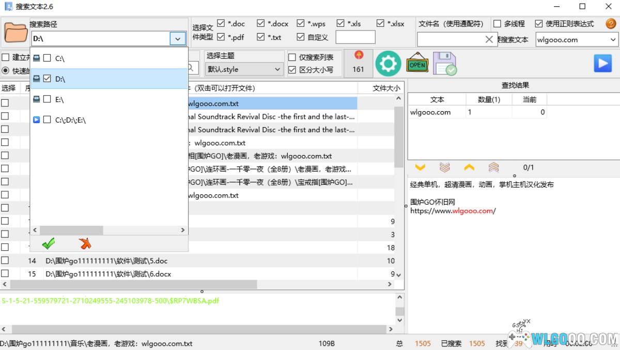This screenshot has height=350, width=620.
Task: Click the horizontal scrollbar in drive list
Action: (72, 230)
